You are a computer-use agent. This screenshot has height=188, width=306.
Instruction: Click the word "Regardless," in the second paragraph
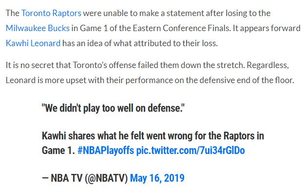268,65
